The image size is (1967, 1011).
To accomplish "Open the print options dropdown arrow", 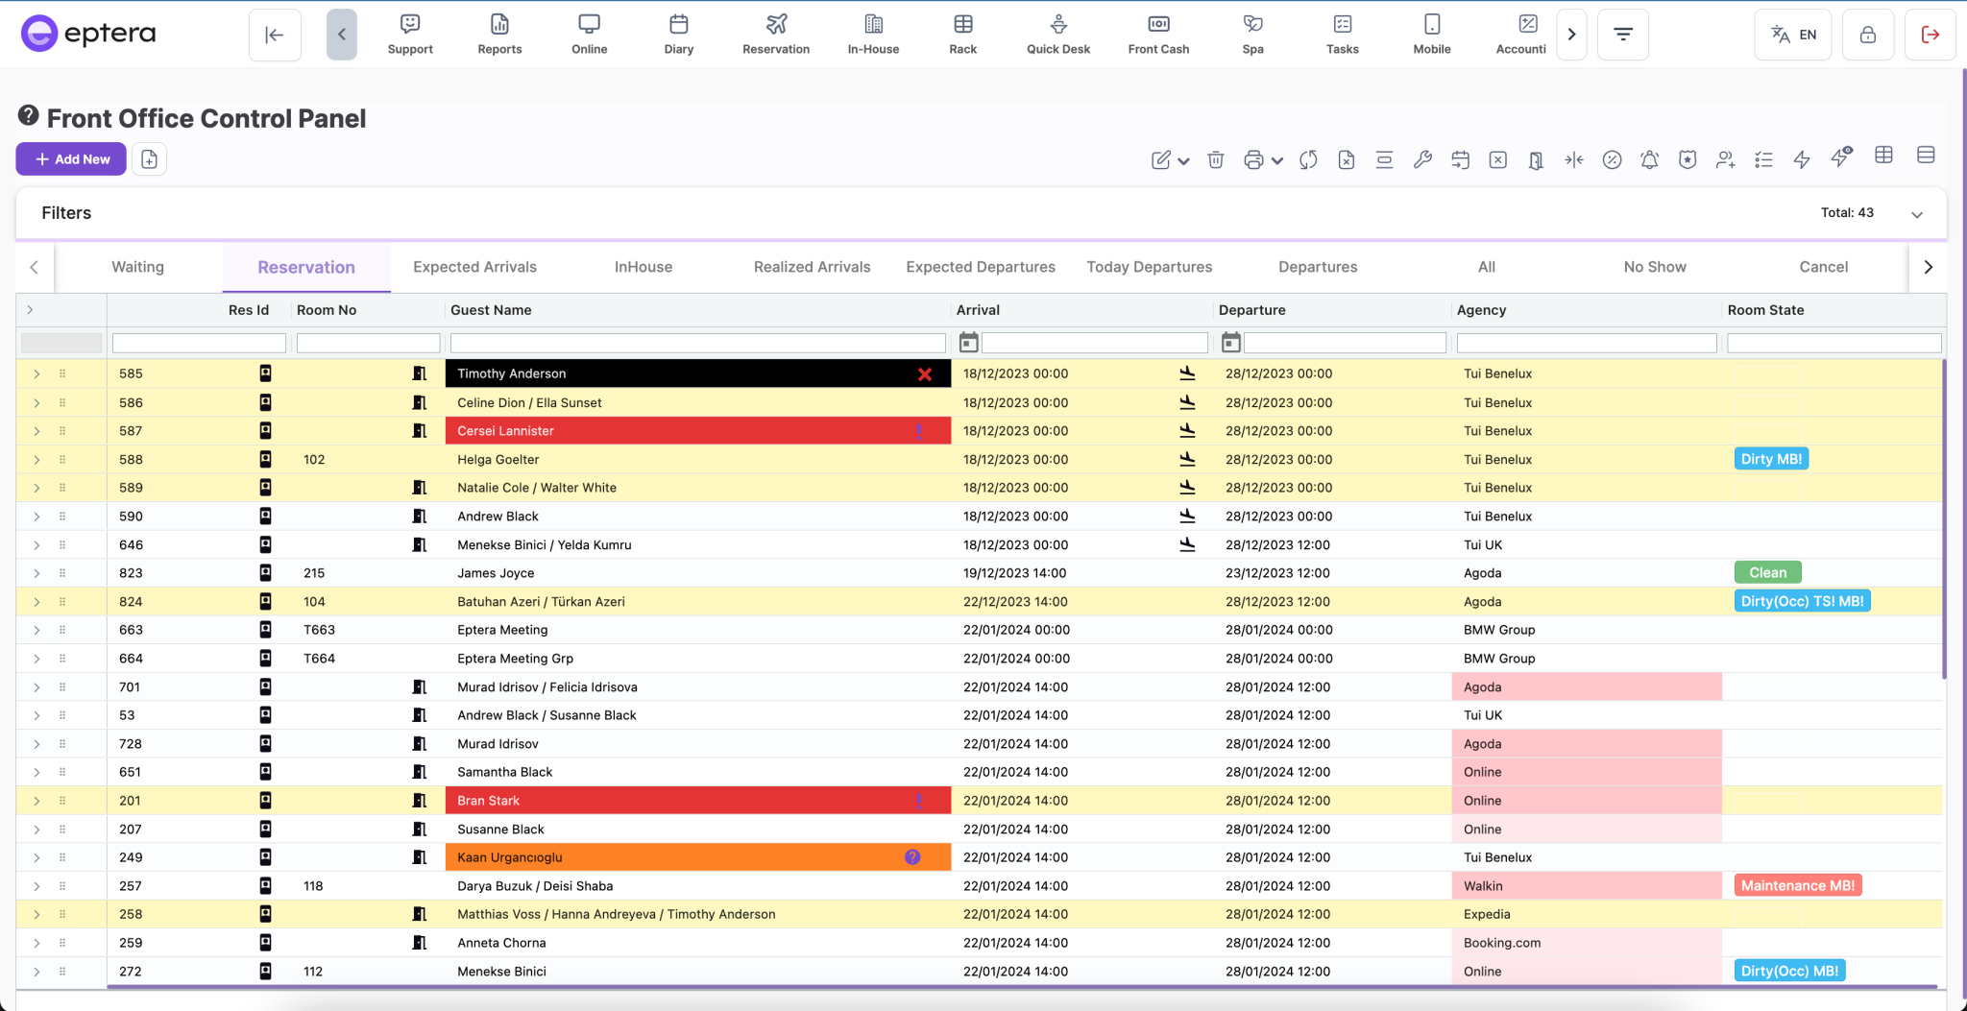I will [1276, 161].
